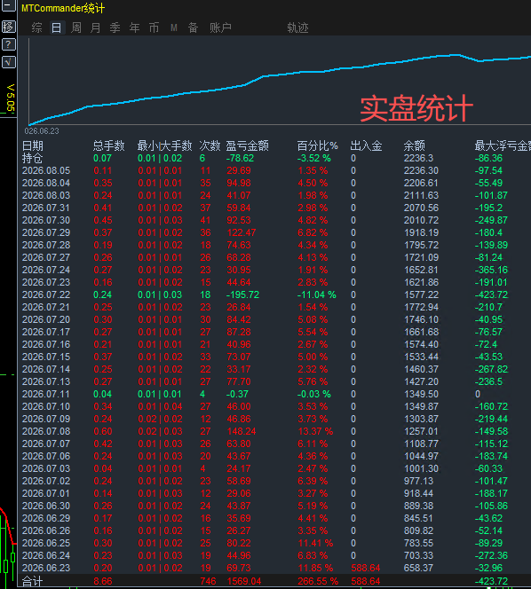Switch to the 综 summary tab
The image size is (531, 589).
[37, 27]
